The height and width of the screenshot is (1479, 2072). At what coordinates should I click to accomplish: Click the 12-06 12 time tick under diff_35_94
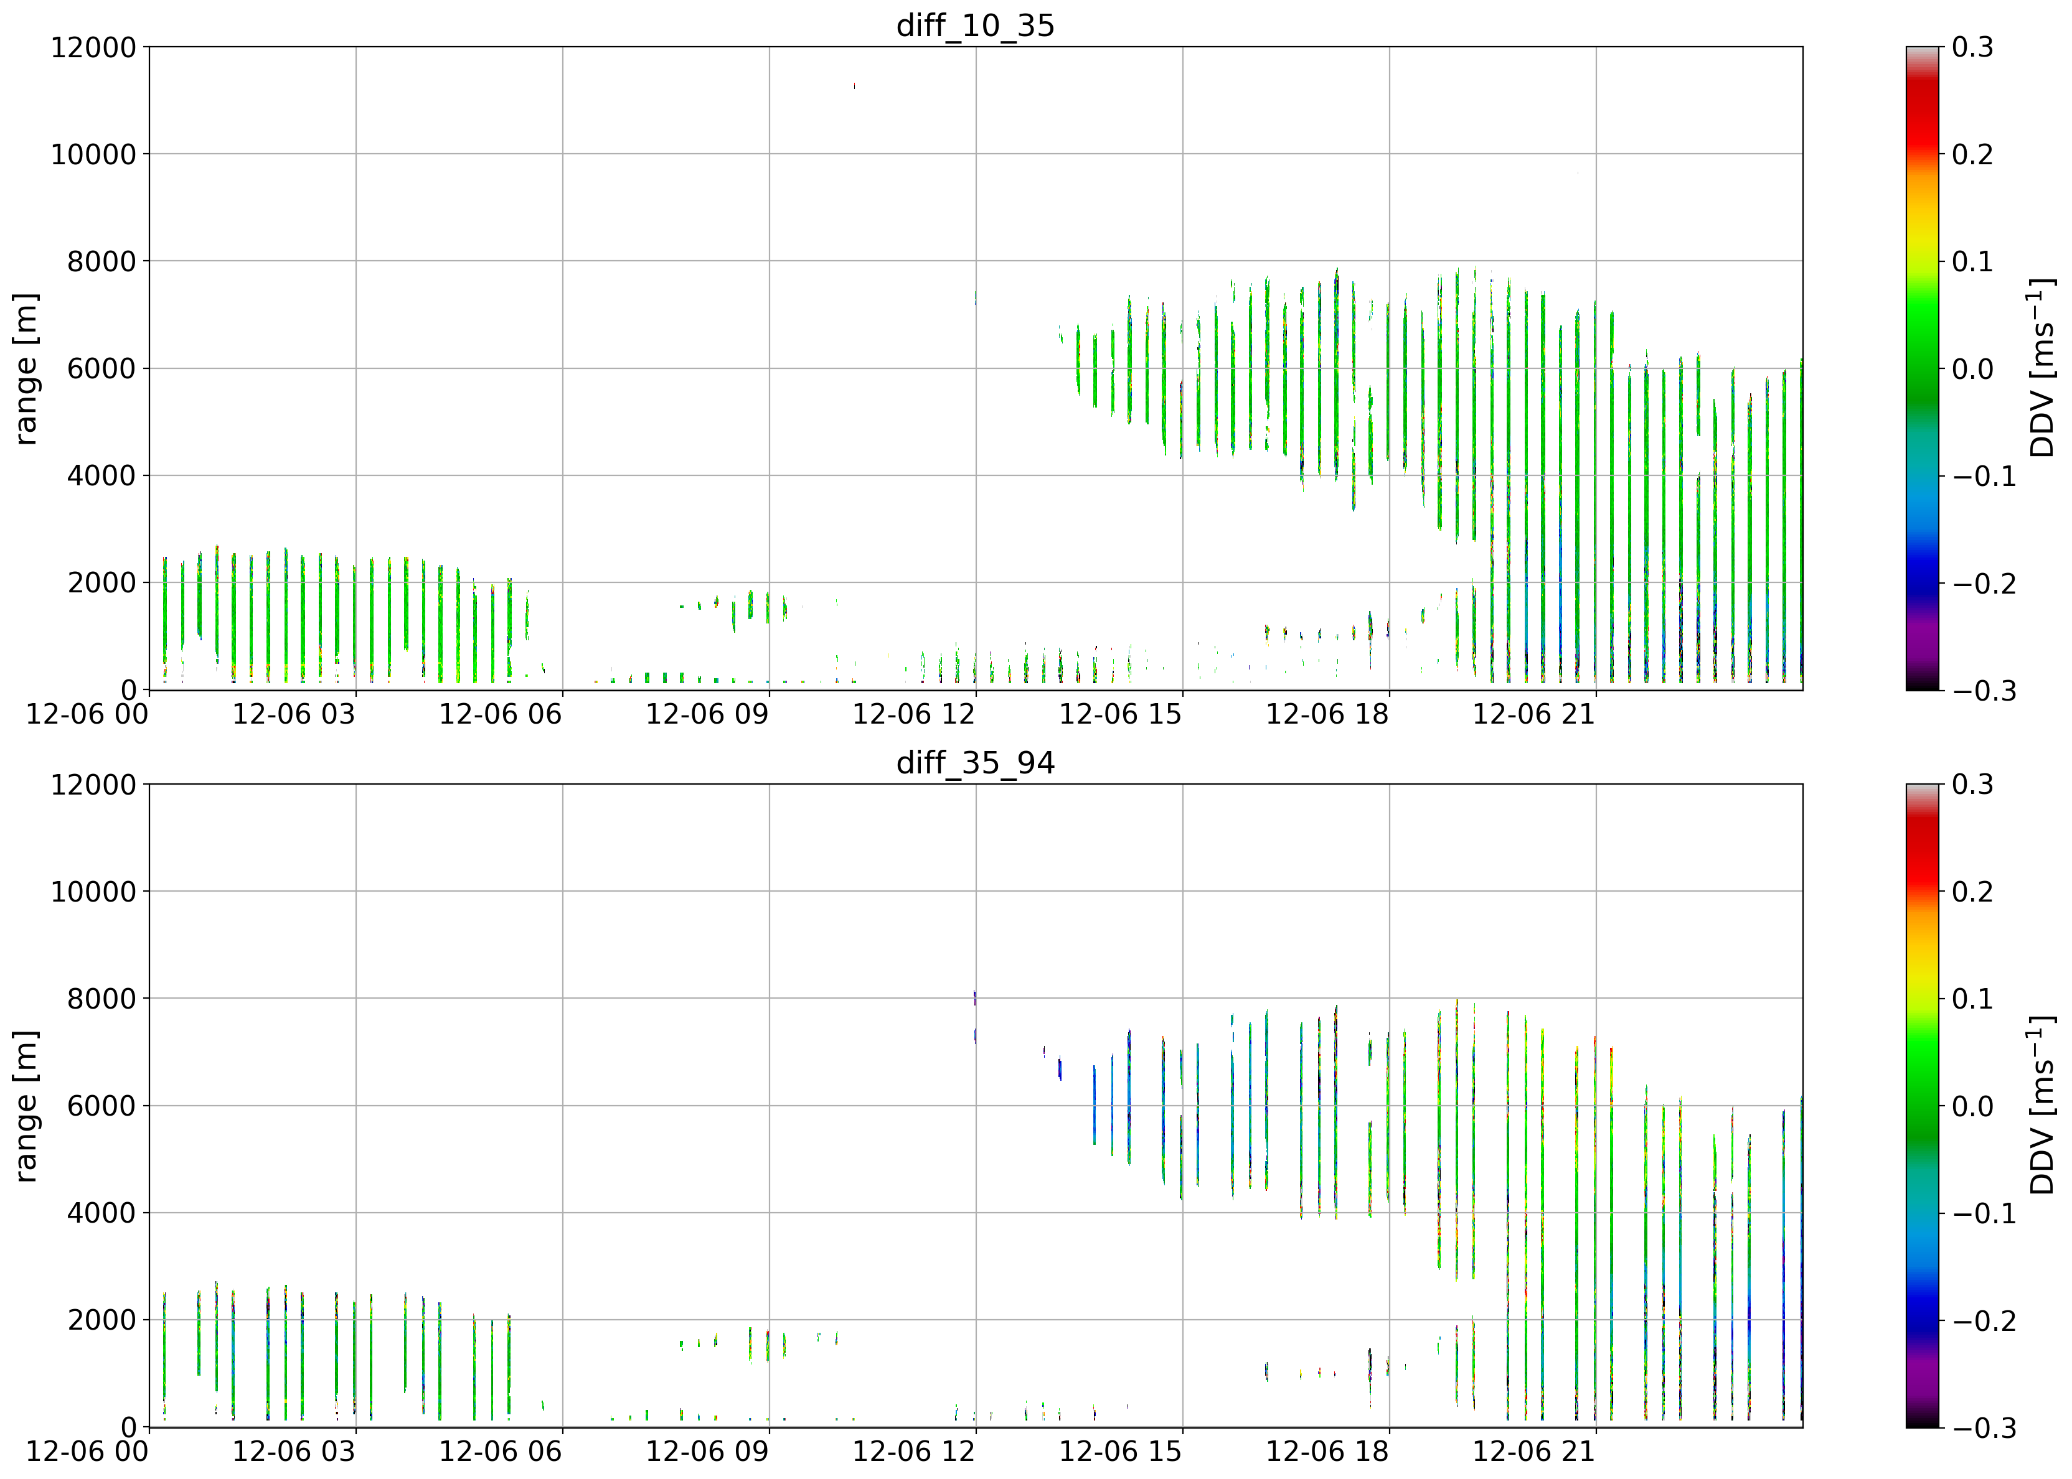coord(914,1452)
